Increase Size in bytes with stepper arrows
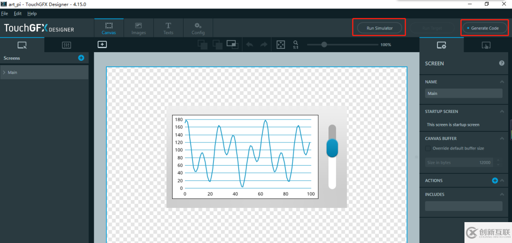This screenshot has height=243, width=512. pyautogui.click(x=498, y=160)
